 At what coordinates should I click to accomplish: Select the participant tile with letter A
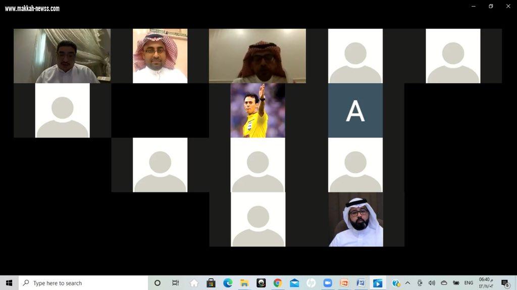[x=355, y=111]
